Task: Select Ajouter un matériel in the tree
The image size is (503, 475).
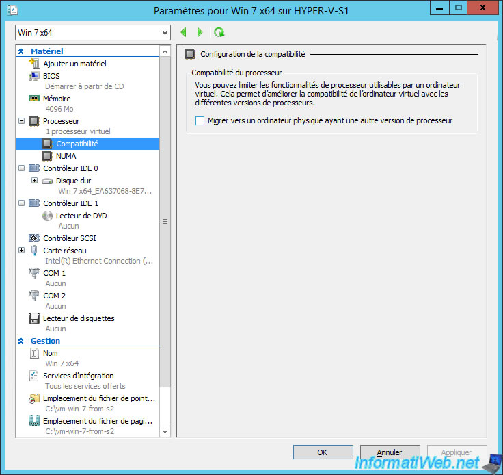Action: [74, 64]
